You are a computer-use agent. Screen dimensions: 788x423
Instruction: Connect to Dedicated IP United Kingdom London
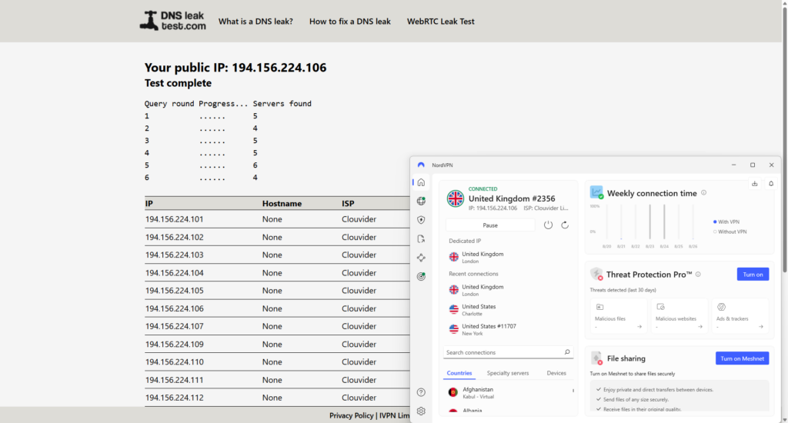508,257
